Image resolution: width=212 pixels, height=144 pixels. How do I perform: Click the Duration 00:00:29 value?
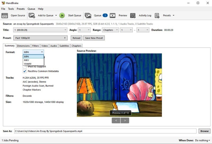pos(169,30)
